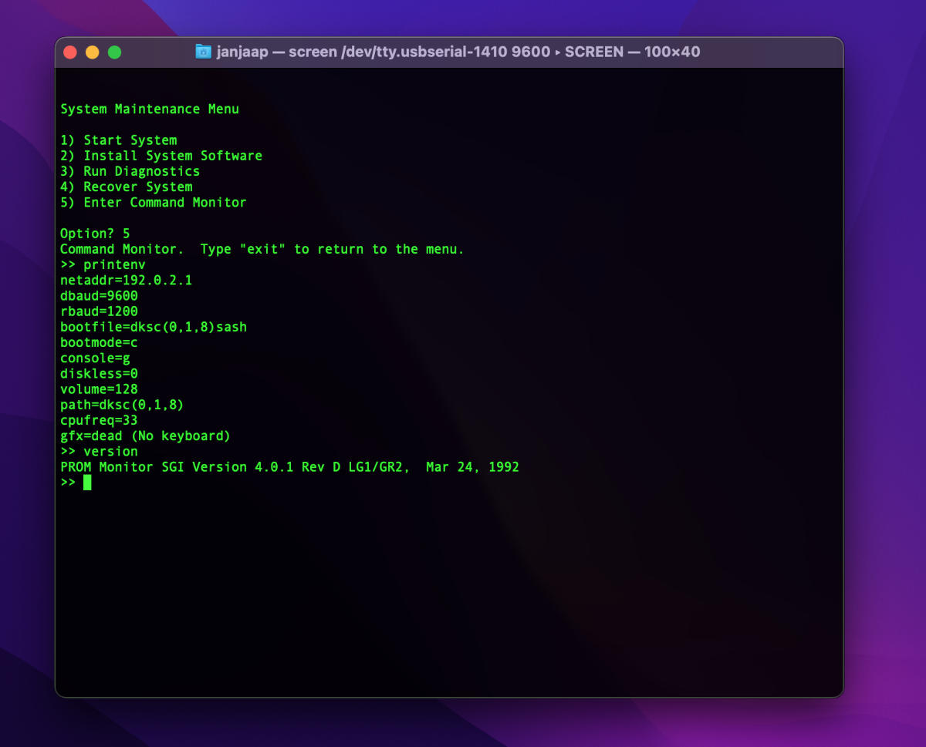
Task: Click the 'bootmode=c' variable line
Action: click(99, 342)
